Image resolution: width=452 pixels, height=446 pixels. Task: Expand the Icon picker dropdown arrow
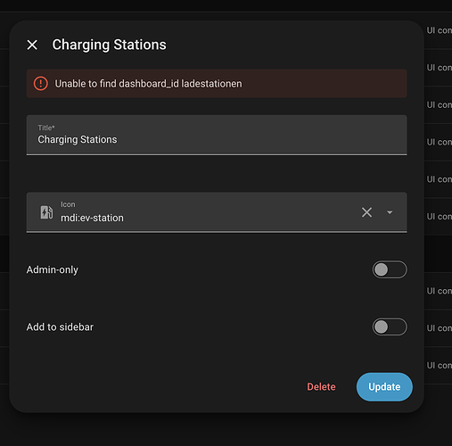click(x=390, y=212)
